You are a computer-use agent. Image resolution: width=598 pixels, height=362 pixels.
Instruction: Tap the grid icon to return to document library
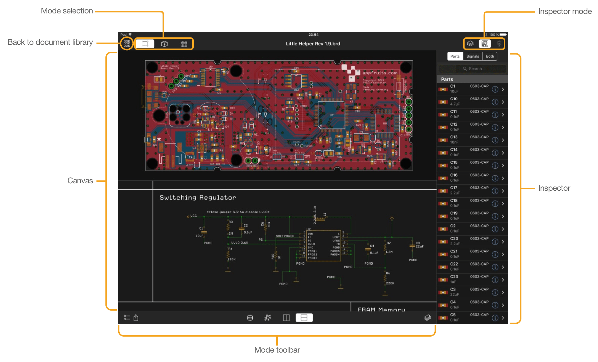(x=127, y=44)
